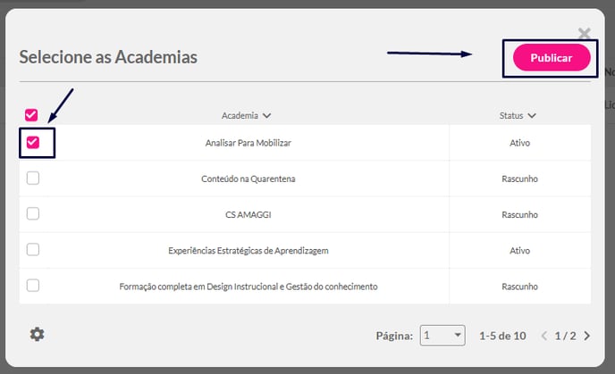Viewport: 615px width, 374px height.
Task: Uncheck Analisar Para Mobilizar checkbox
Action: [x=33, y=142]
